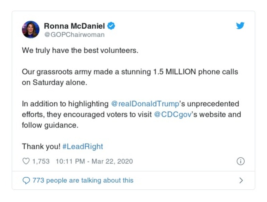267x202 pixels.
Task: Like the tweet with the heart icon
Action: (26, 161)
